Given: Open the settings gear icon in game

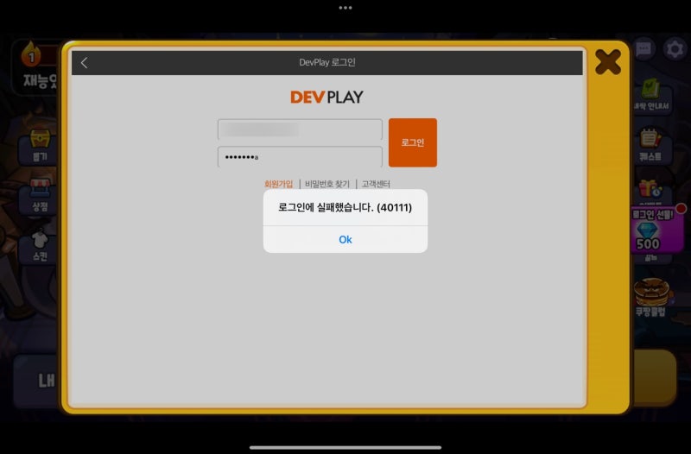Looking at the screenshot, I should 675,48.
